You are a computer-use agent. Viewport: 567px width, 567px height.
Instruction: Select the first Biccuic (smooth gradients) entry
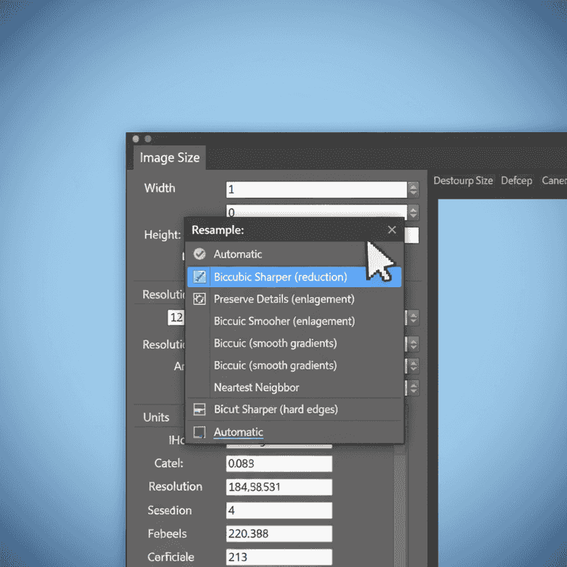click(275, 343)
